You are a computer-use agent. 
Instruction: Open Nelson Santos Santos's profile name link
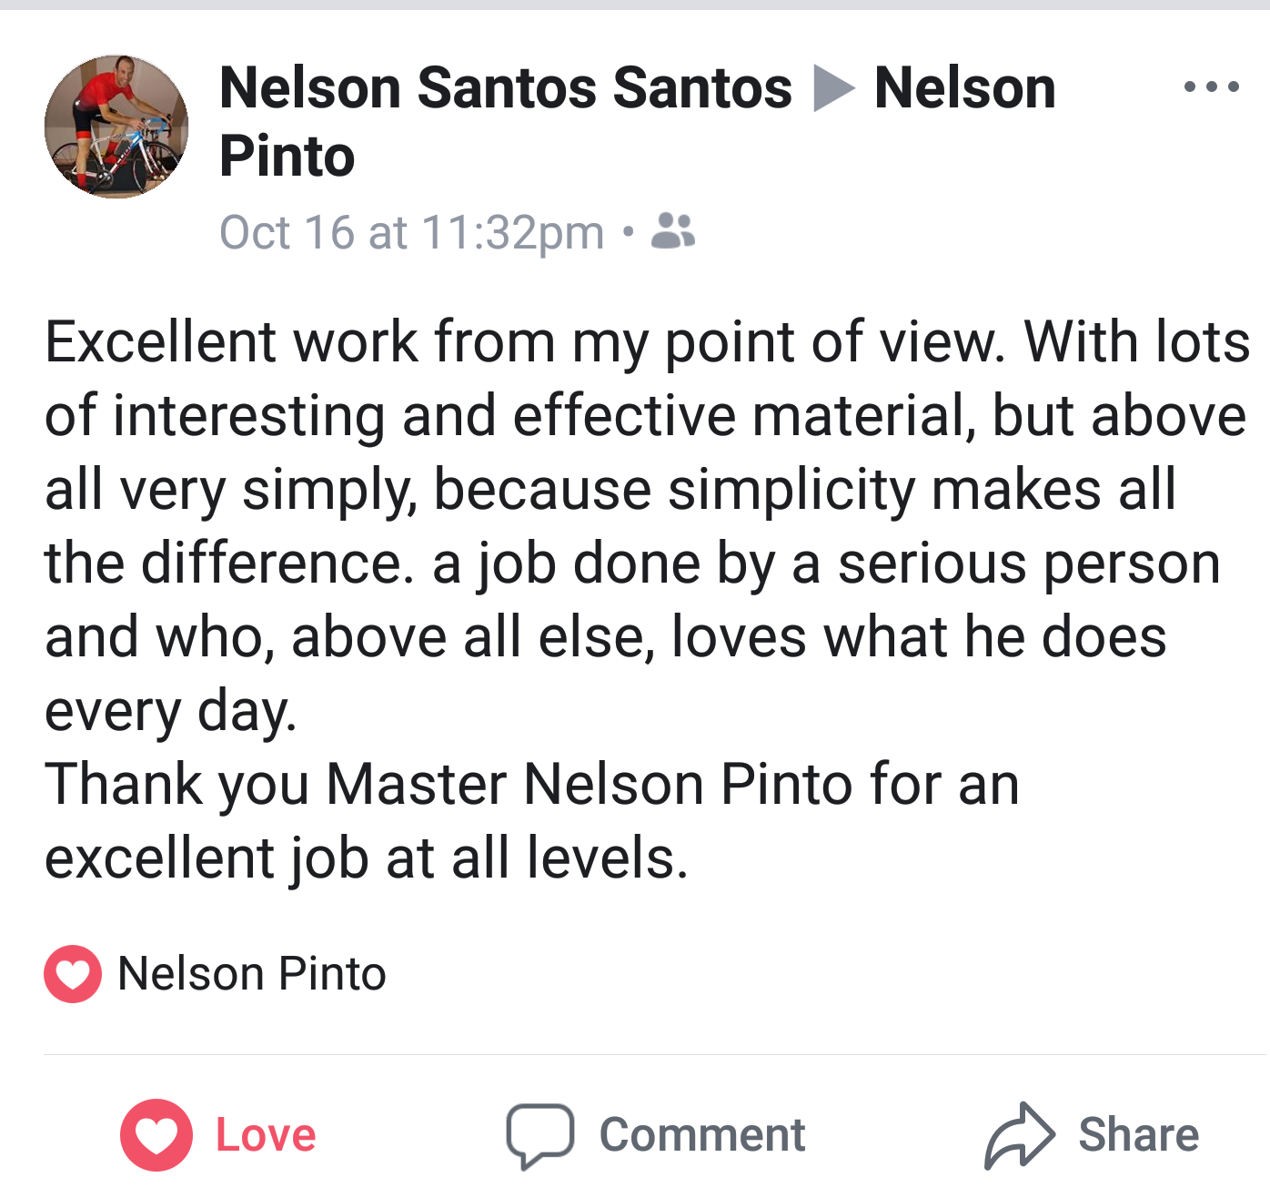point(506,88)
